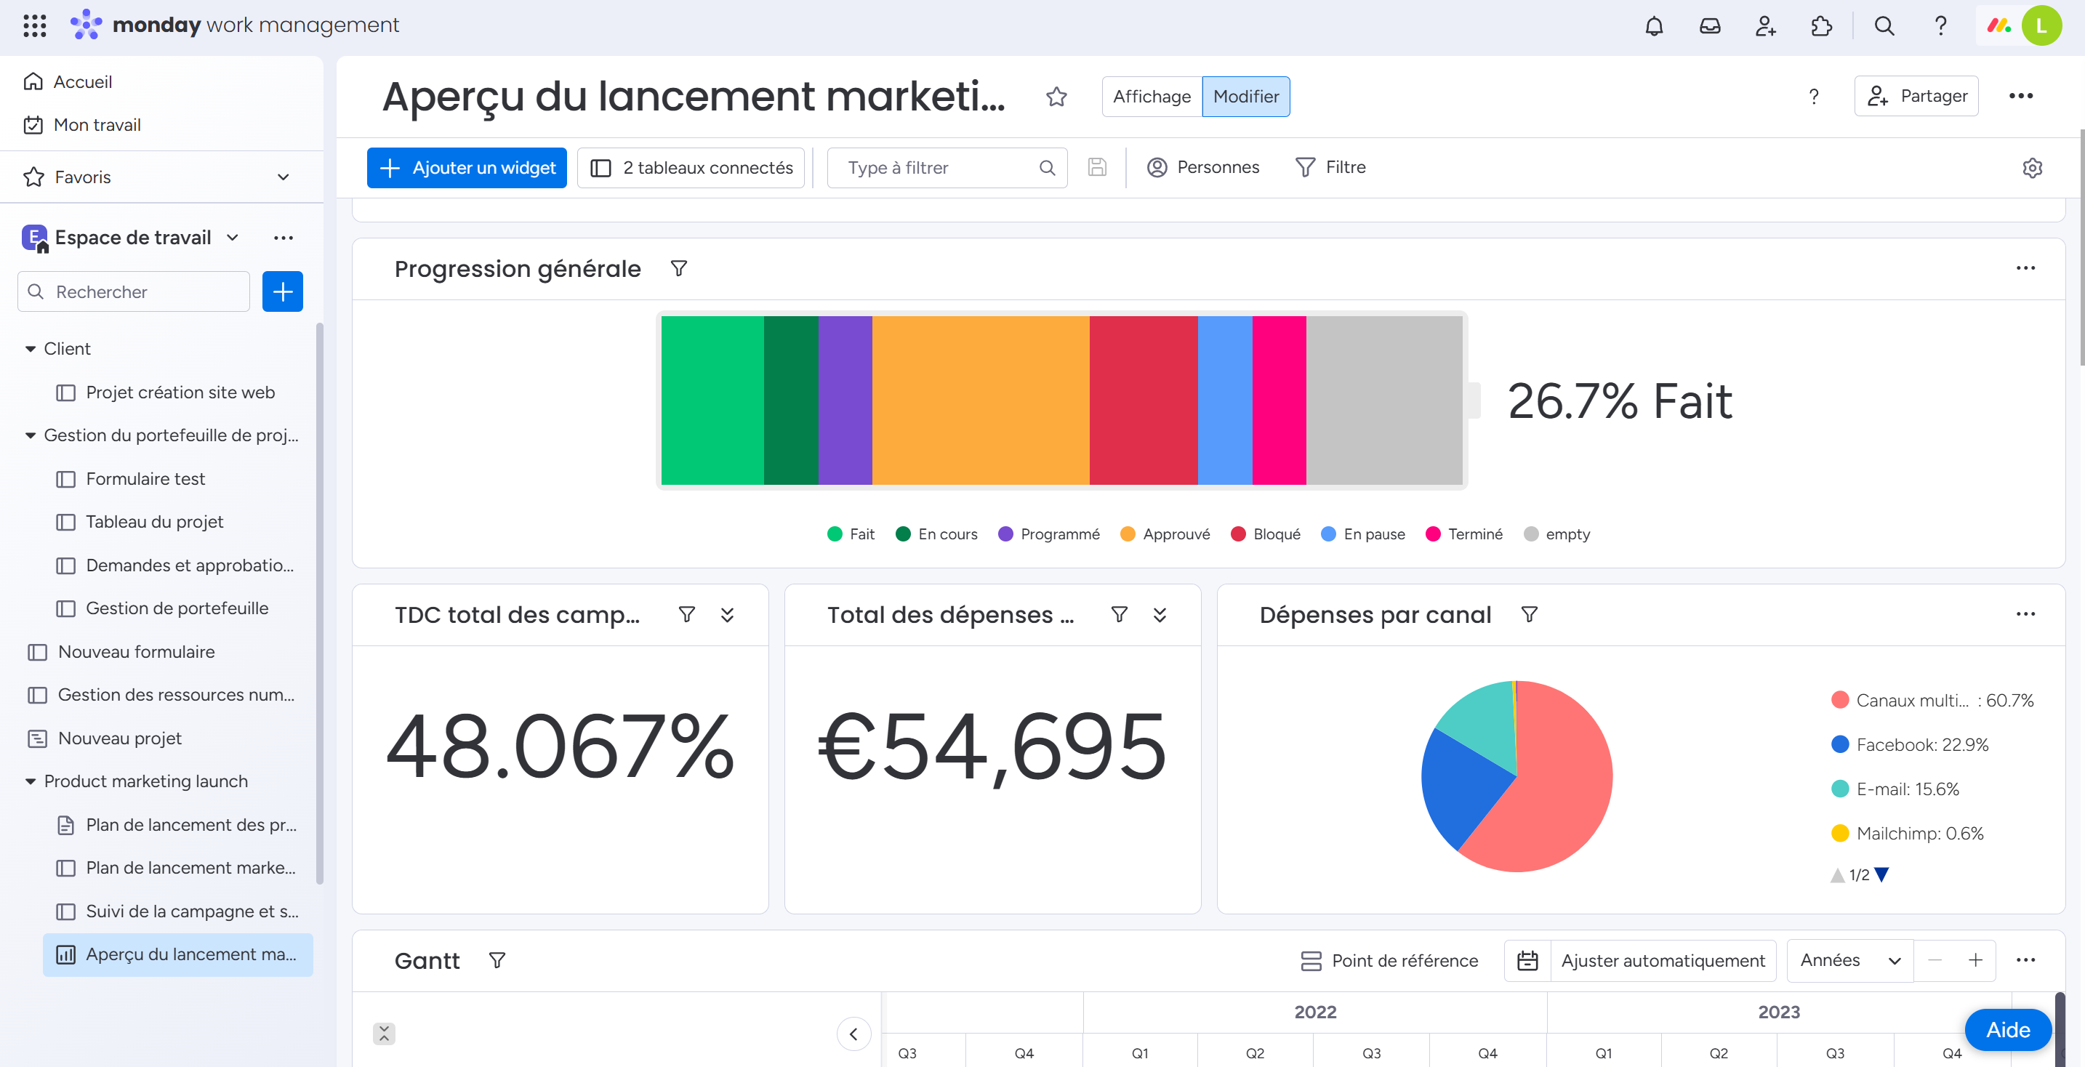Collapse the Client folder

click(30, 349)
